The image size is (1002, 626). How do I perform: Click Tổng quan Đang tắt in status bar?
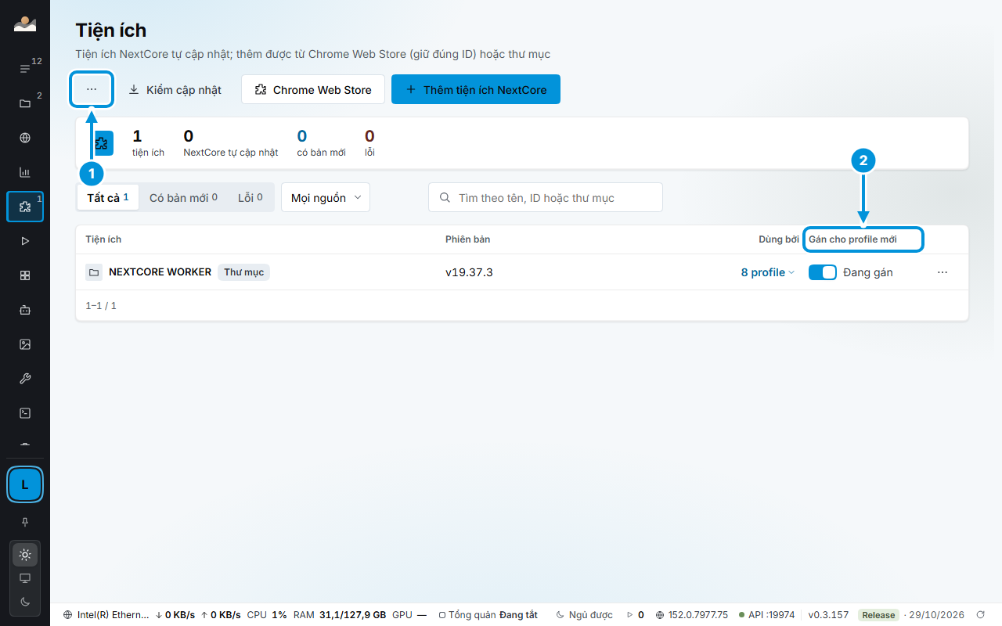[x=488, y=615]
